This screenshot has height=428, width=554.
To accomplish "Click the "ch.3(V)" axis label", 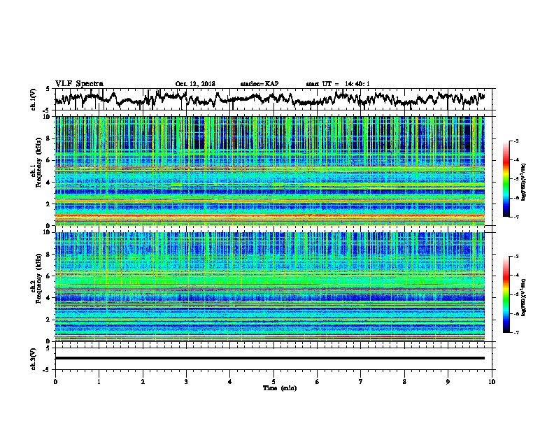I will click(x=34, y=359).
